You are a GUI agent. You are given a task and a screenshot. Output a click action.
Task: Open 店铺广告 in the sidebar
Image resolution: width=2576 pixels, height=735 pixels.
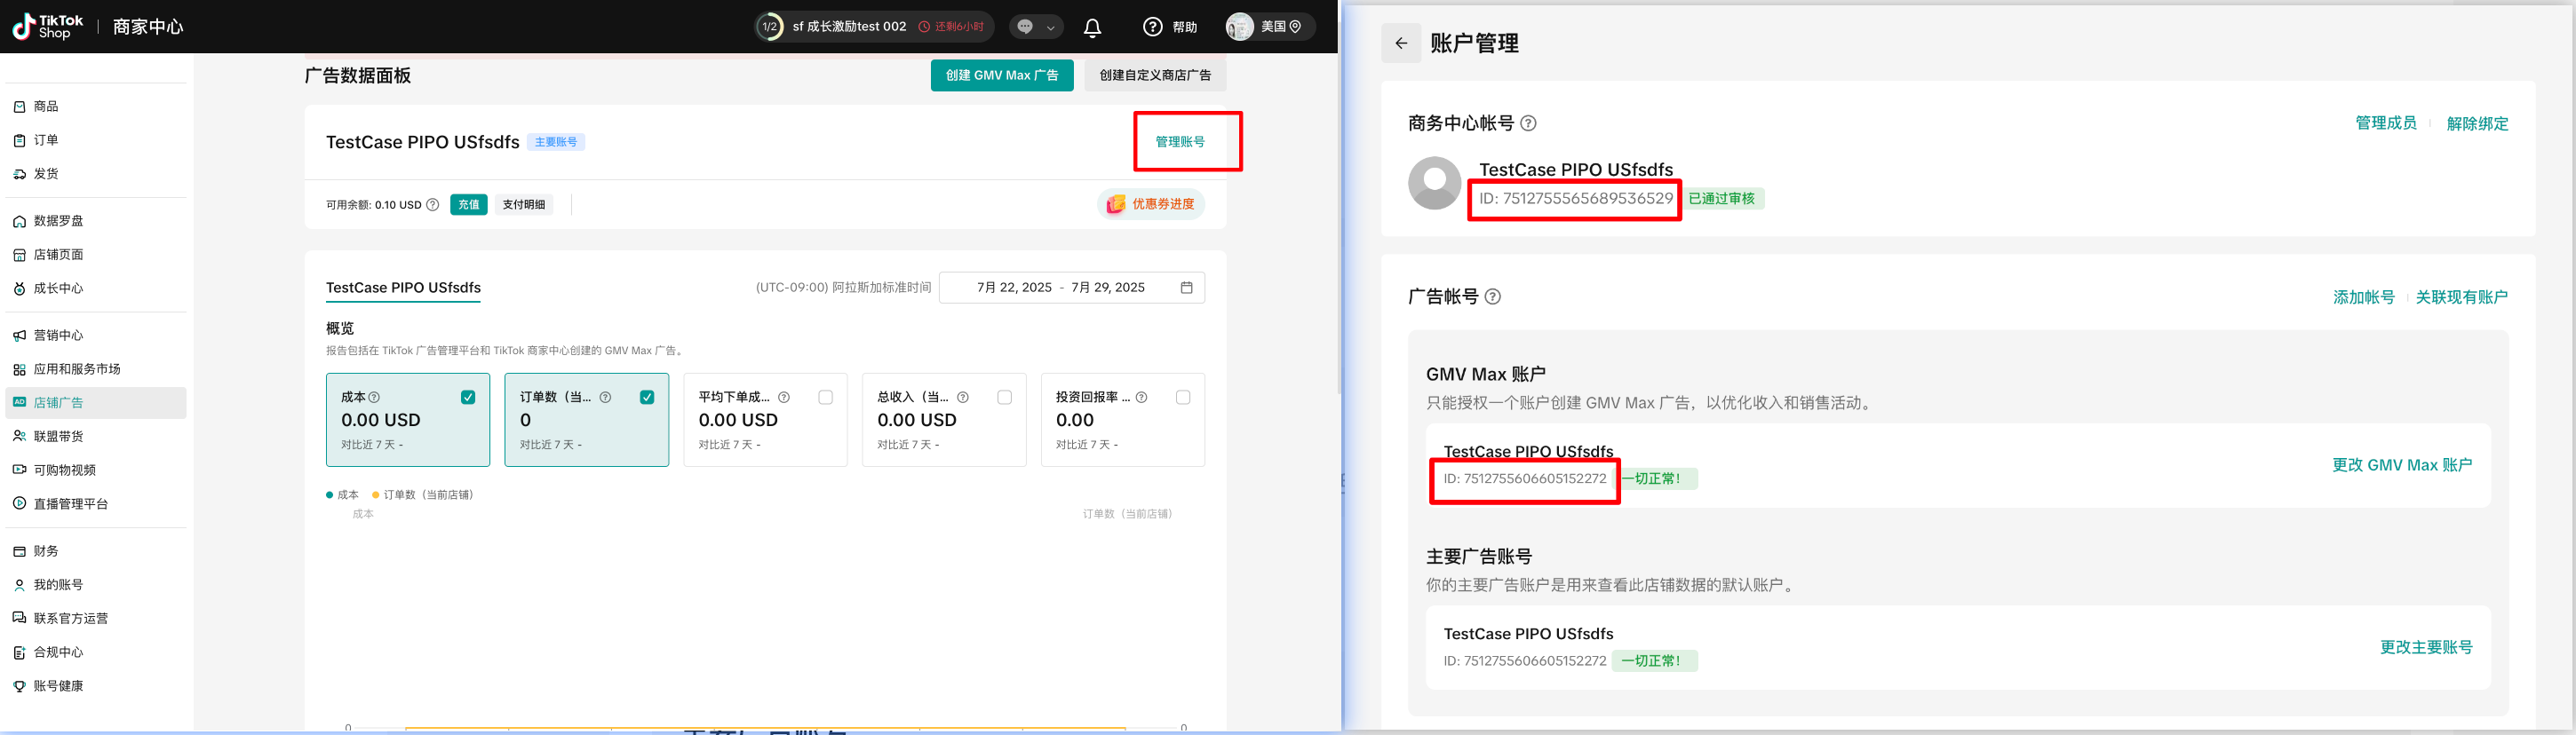click(59, 403)
